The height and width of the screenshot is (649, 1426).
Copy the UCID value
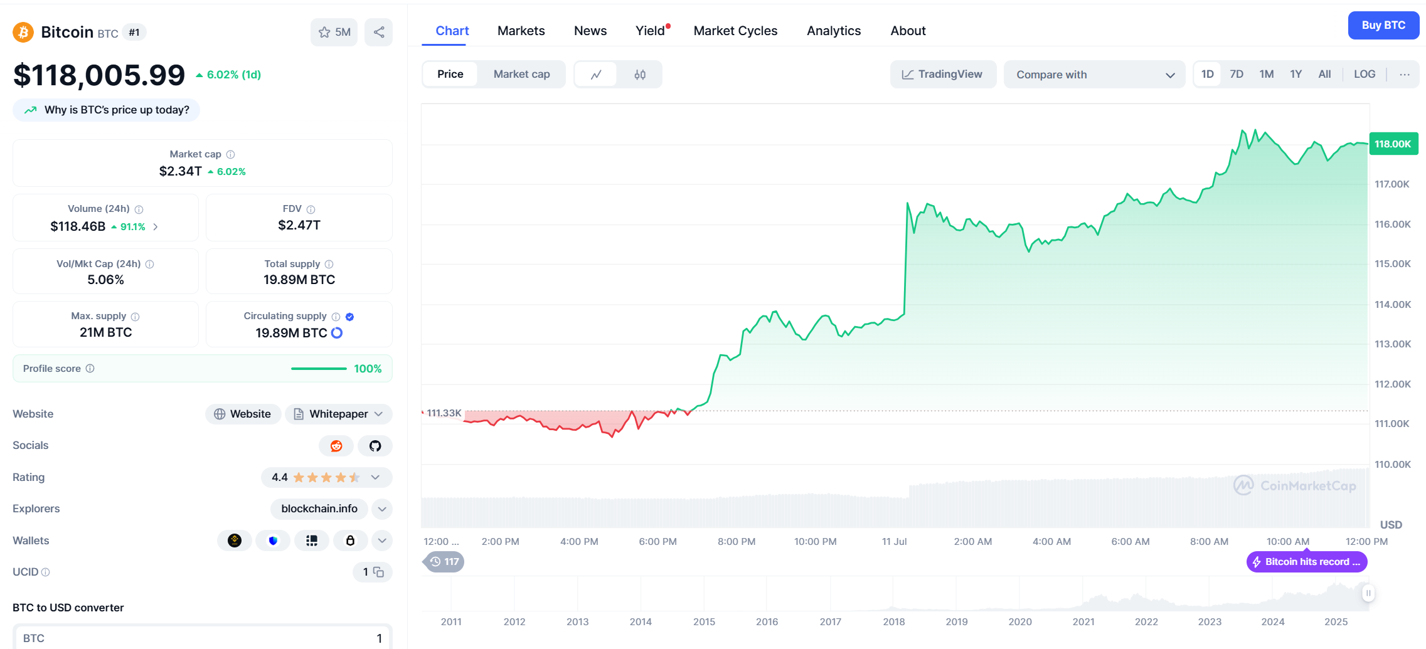(x=379, y=572)
